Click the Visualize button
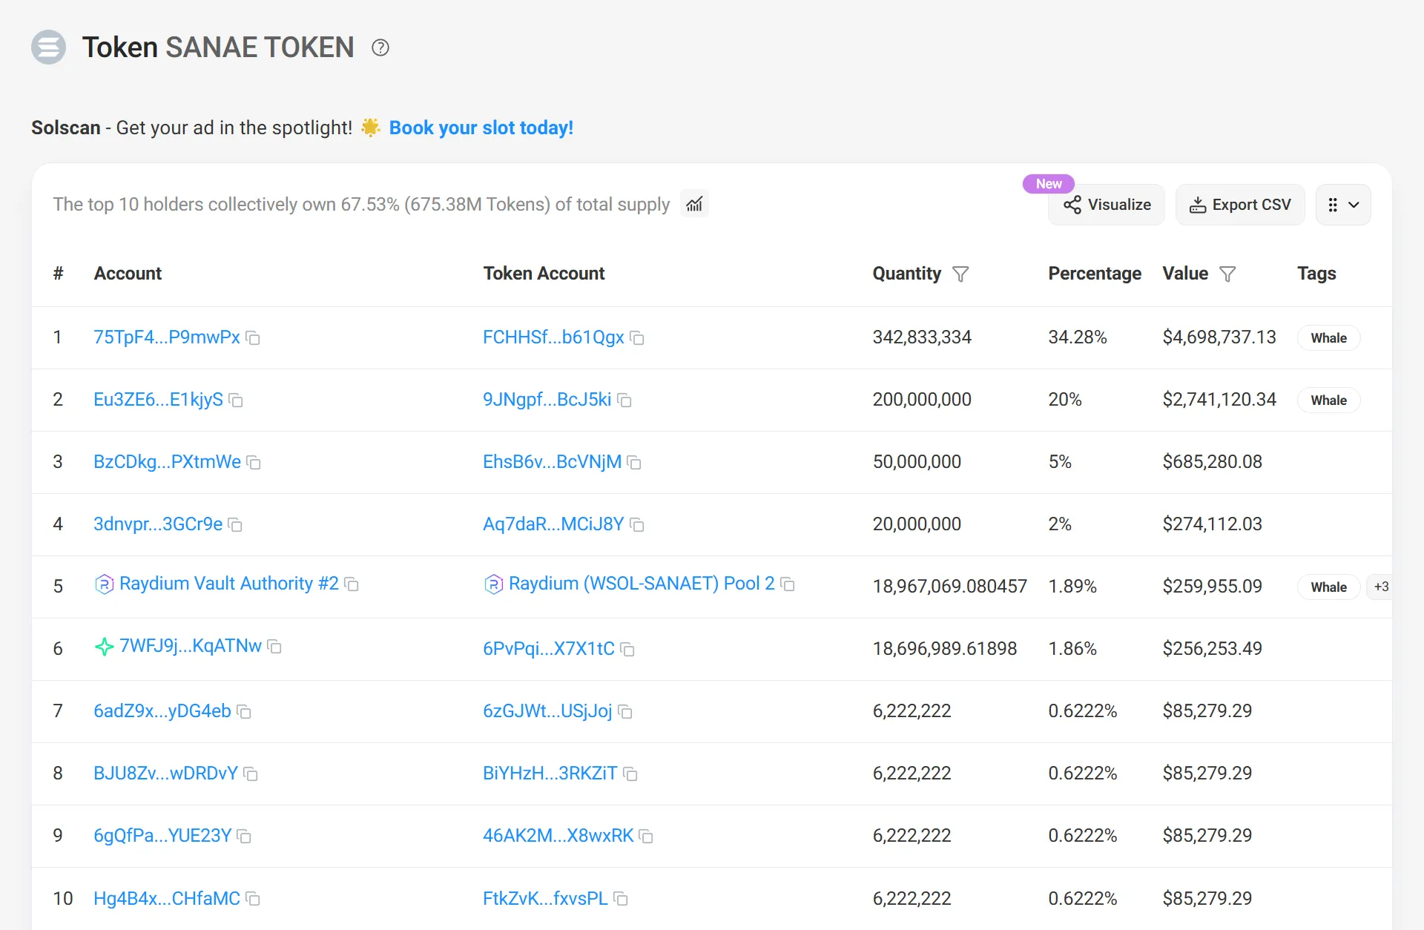The height and width of the screenshot is (930, 1424). pos(1107,205)
